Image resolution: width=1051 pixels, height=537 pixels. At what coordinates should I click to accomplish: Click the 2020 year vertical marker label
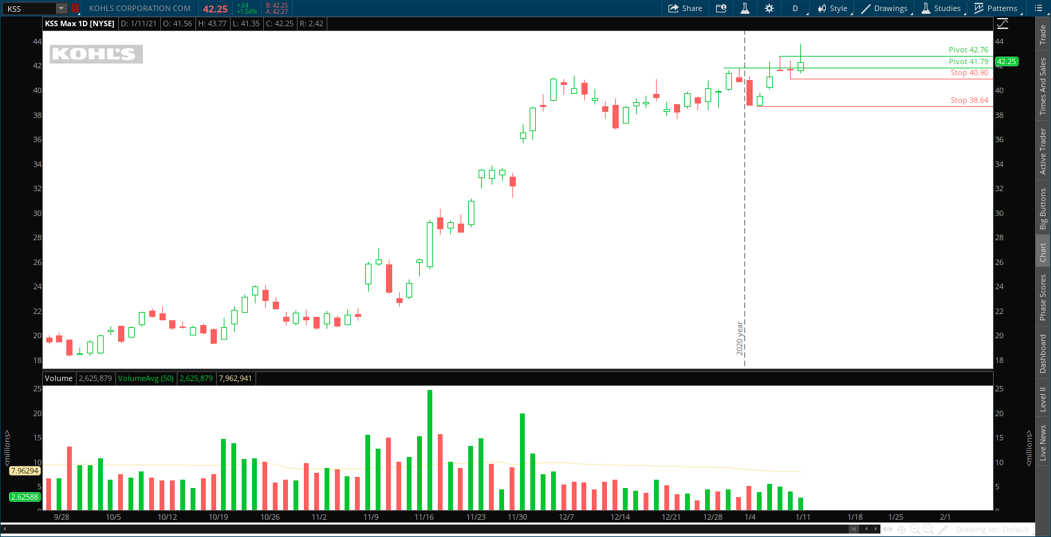740,338
